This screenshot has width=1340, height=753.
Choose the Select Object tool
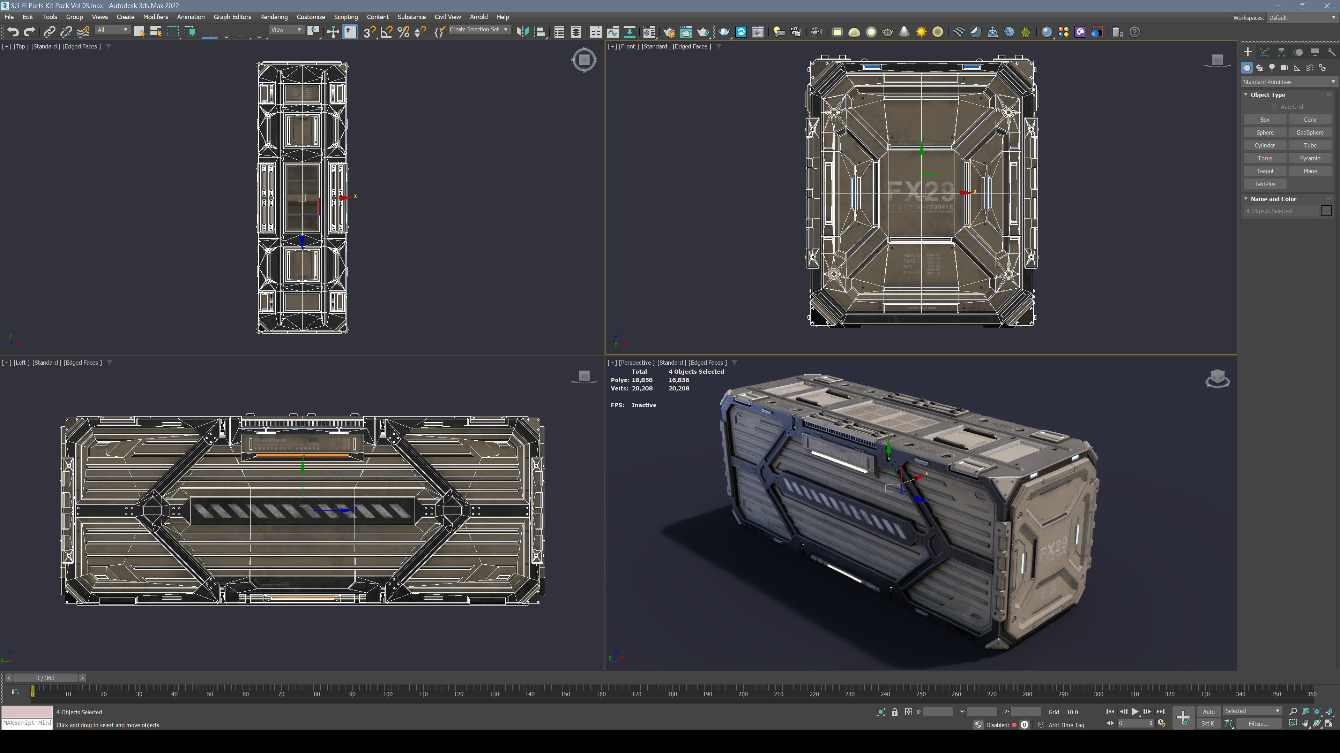[139, 32]
